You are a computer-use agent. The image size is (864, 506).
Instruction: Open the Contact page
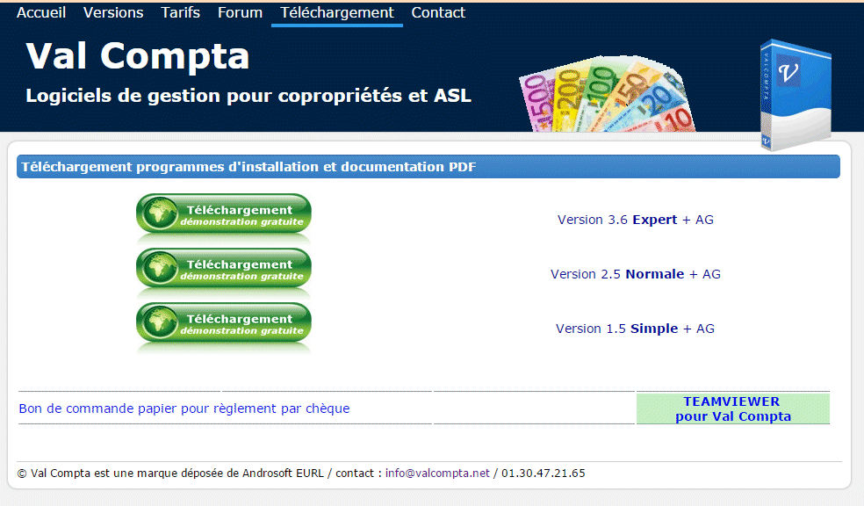tap(438, 12)
